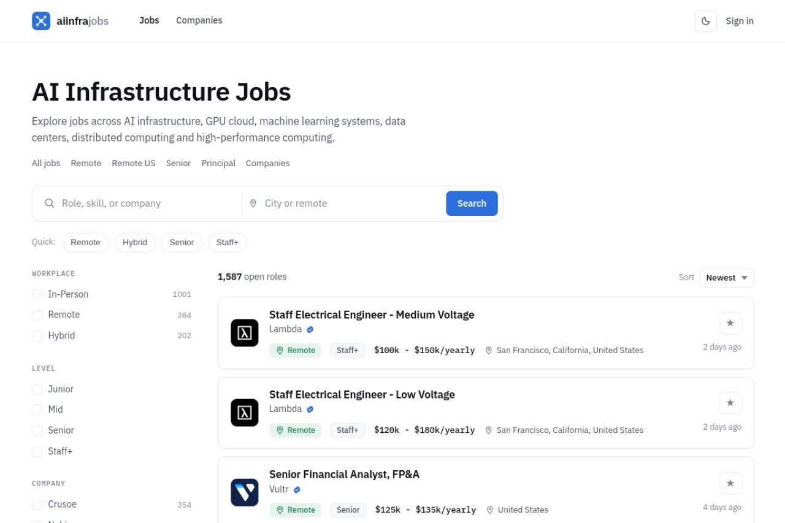Screen dimensions: 785x523
Task: Click verified badge on Low Voltage Lambda listing
Action: pyautogui.click(x=310, y=409)
